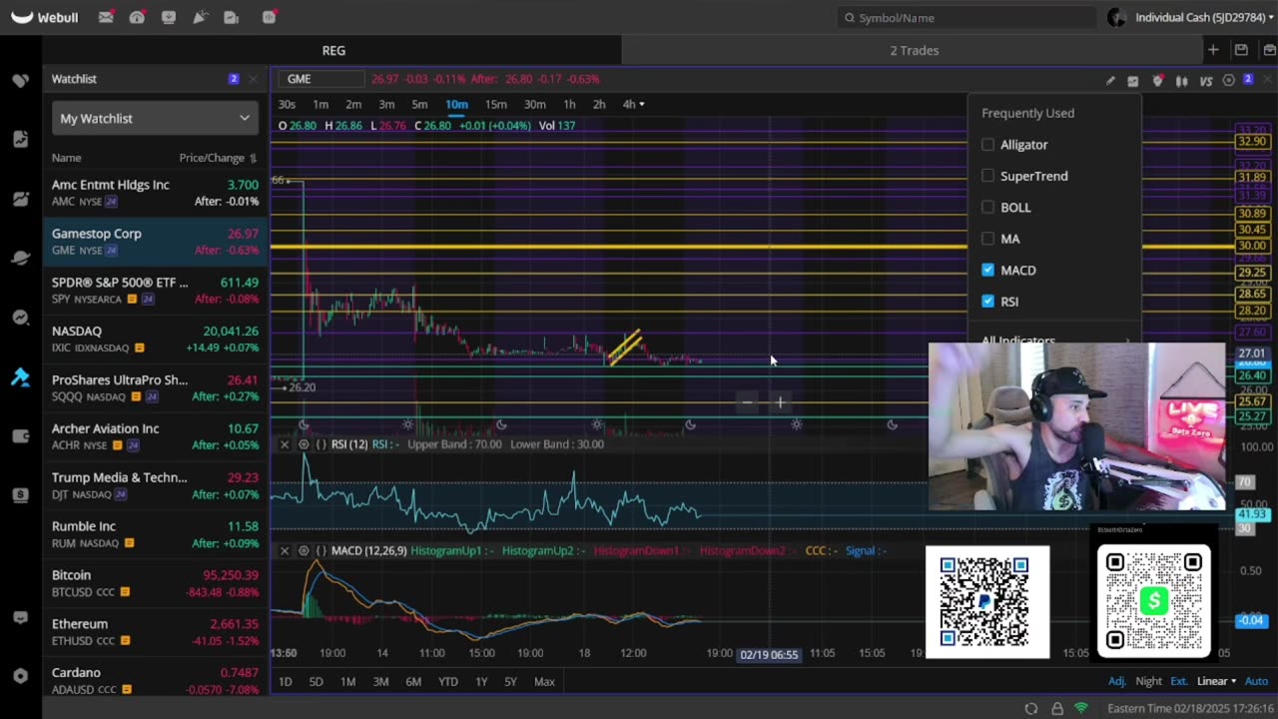Click the chart image icon in toolbar

click(x=1133, y=80)
